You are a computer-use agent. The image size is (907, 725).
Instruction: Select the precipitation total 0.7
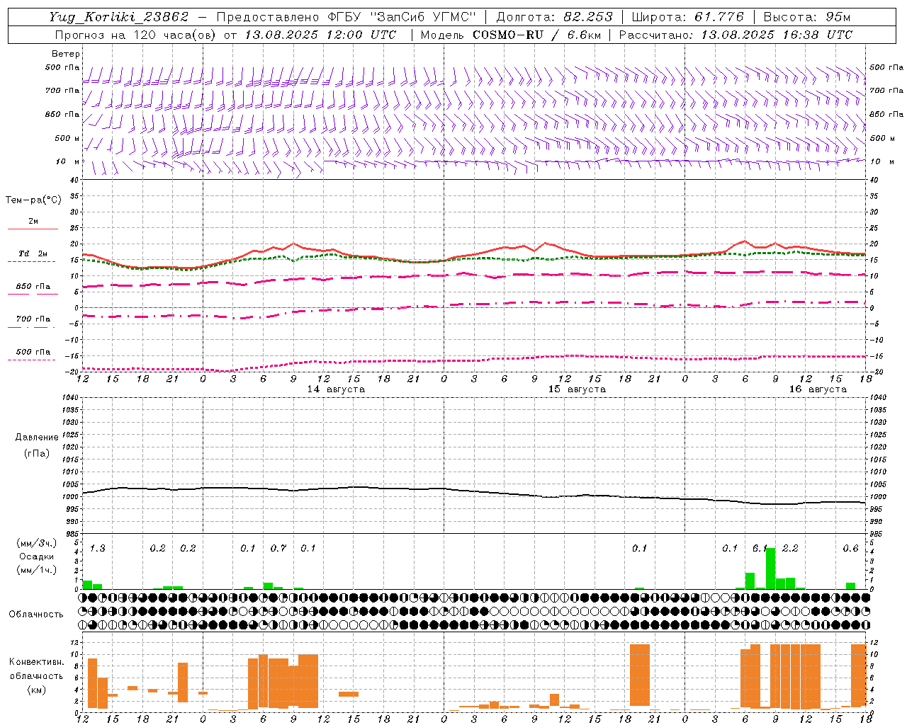coord(278,549)
